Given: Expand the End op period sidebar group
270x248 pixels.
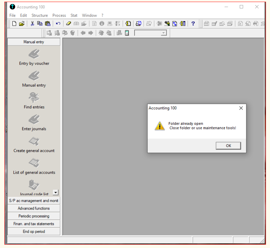Looking at the screenshot, I should click(x=34, y=231).
